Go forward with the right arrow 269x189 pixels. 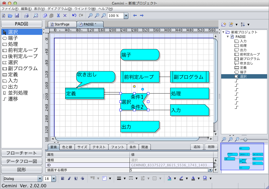(x=142, y=15)
